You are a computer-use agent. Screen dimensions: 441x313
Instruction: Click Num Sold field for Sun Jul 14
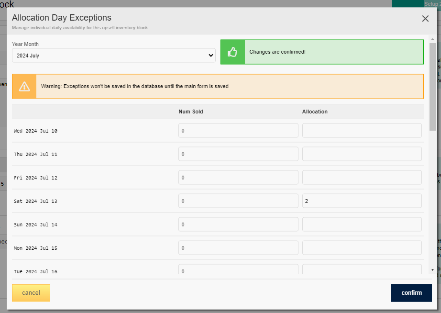(238, 224)
